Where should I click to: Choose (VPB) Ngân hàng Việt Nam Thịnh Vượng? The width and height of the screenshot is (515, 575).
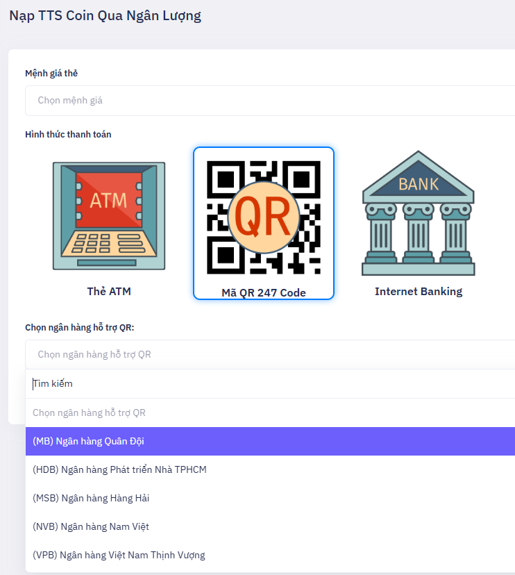pos(119,555)
